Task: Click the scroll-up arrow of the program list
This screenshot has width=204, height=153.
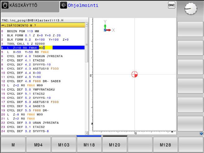Action: (87, 25)
